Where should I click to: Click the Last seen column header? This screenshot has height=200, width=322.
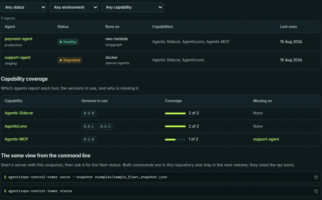coord(288,27)
